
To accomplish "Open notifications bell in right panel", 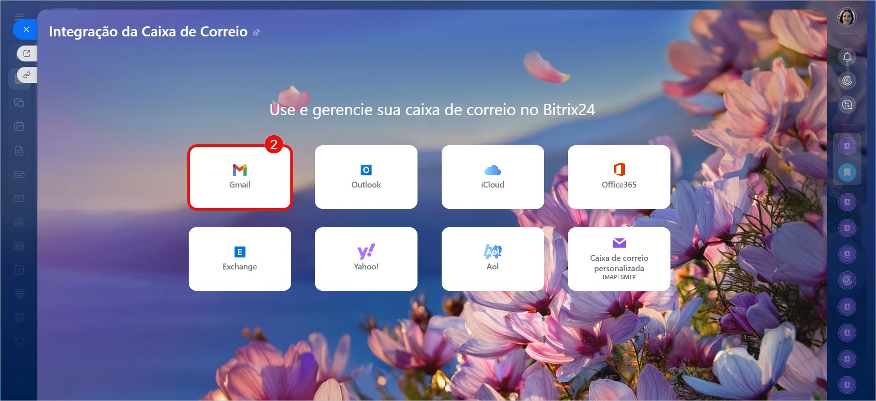I will 847,57.
